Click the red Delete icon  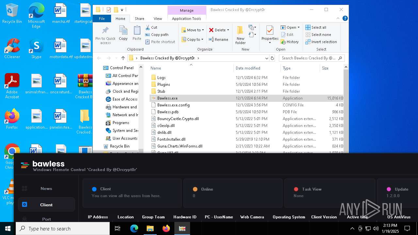(211, 30)
